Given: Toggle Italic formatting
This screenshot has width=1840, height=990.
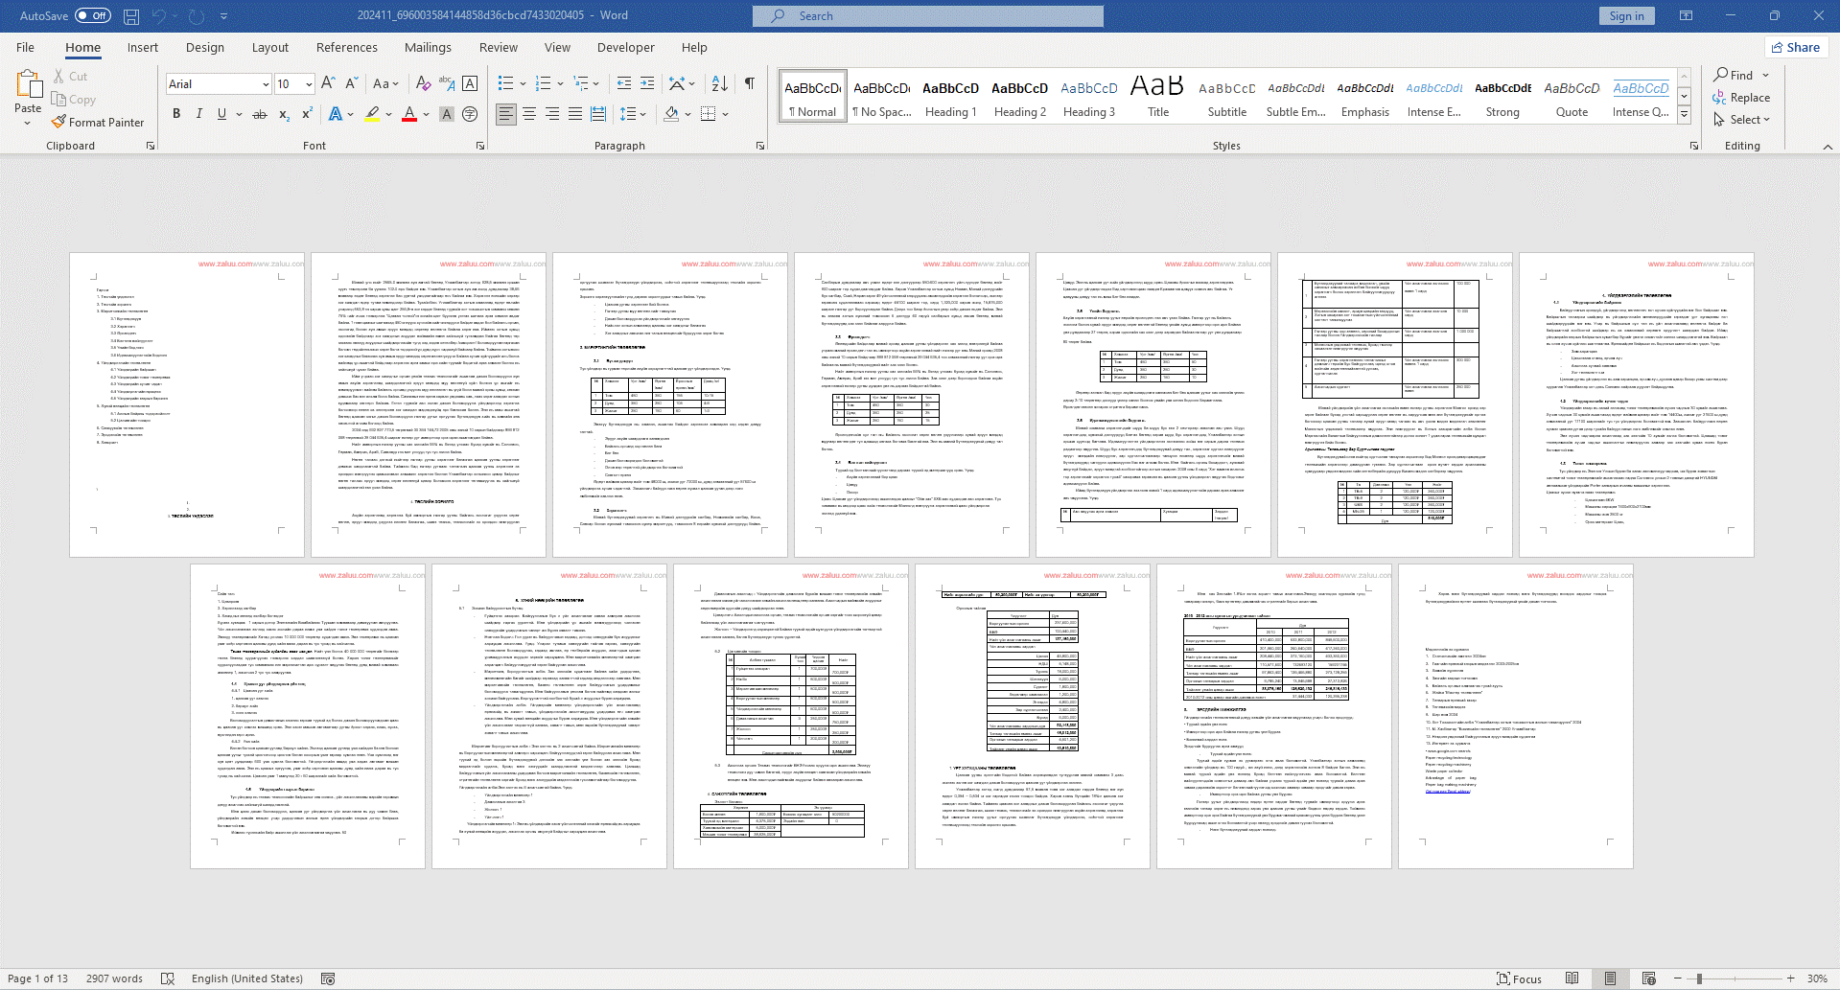Looking at the screenshot, I should pos(199,114).
